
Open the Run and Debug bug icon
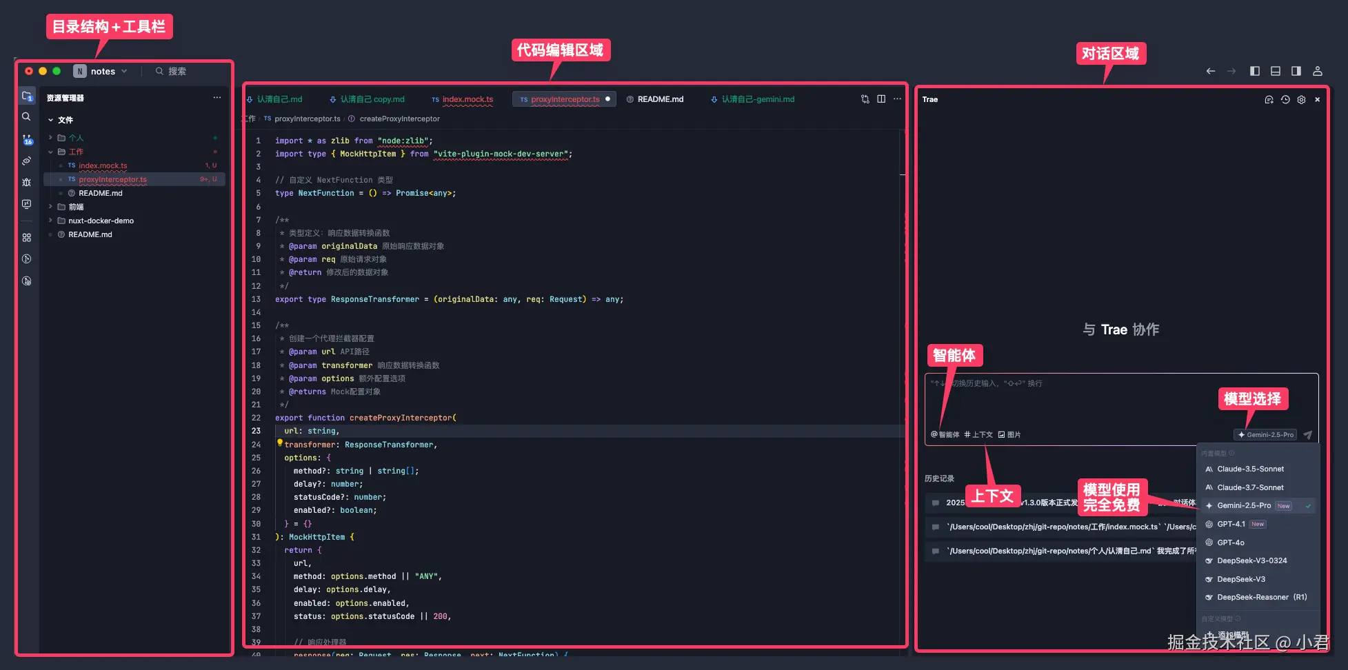[26, 182]
